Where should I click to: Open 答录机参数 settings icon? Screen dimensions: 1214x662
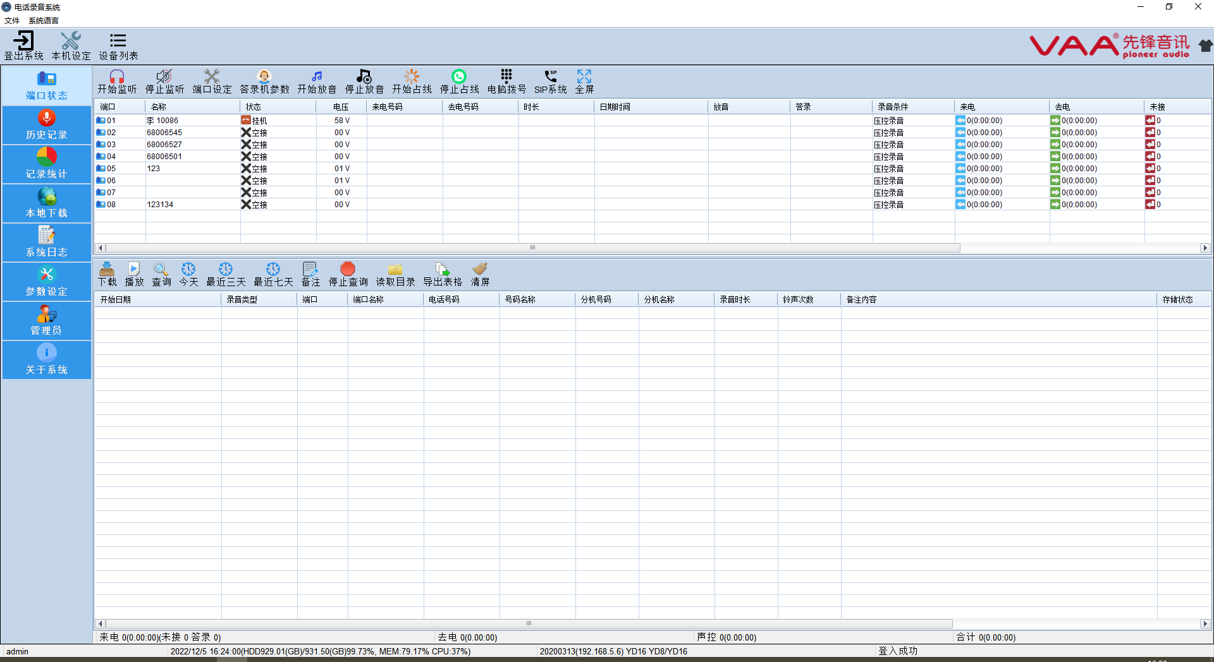[x=264, y=77]
